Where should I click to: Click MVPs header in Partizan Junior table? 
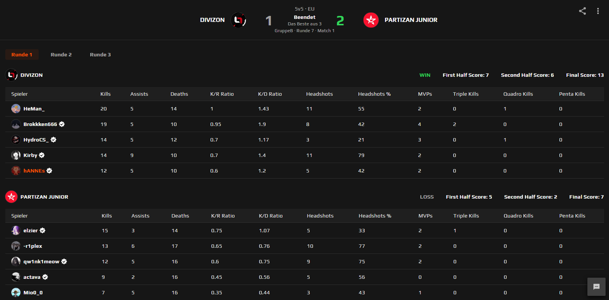click(425, 216)
